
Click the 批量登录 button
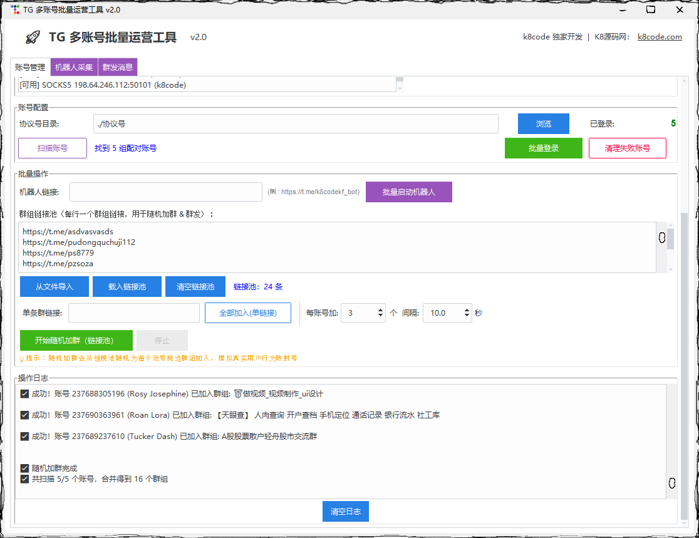pos(544,148)
